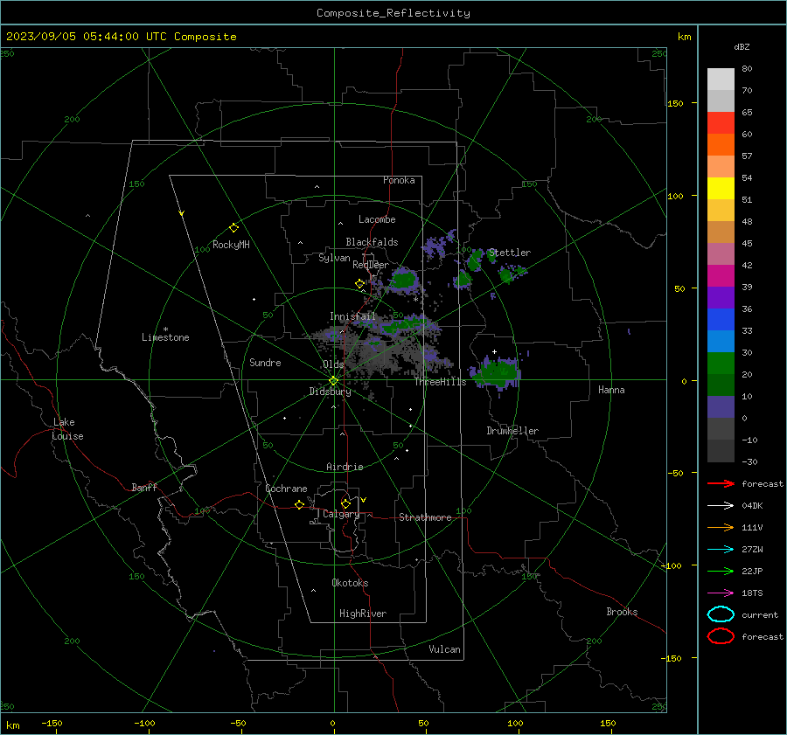This screenshot has width=787, height=735.
Task: Click the yellow diamond marker below RedDeer
Action: click(359, 283)
